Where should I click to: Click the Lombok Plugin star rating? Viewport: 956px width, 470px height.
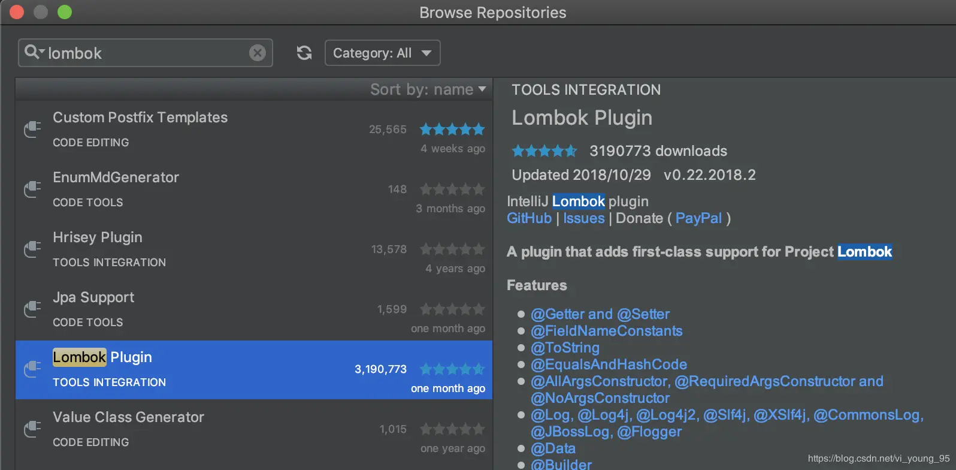pos(544,151)
